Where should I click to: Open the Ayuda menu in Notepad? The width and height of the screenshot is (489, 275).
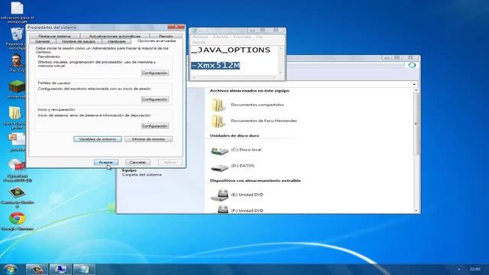199,42
